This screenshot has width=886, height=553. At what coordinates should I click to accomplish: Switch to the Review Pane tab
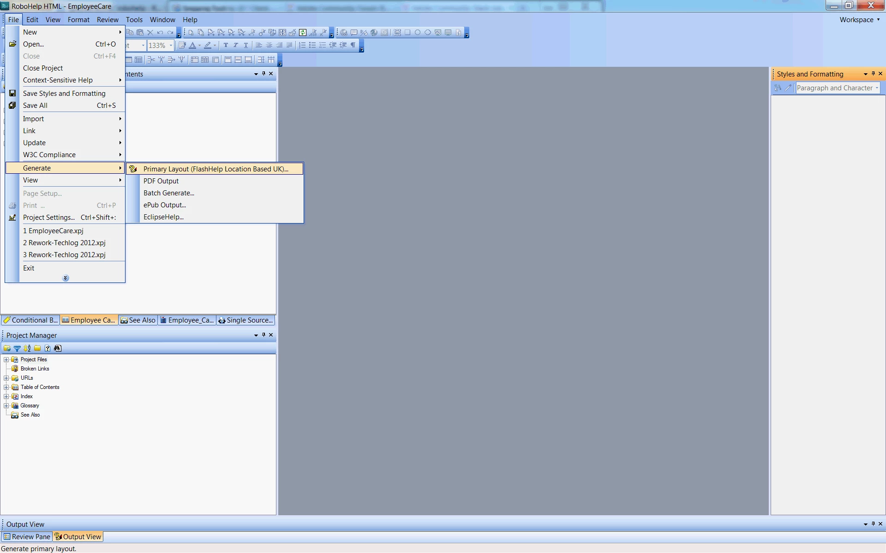[x=27, y=536]
